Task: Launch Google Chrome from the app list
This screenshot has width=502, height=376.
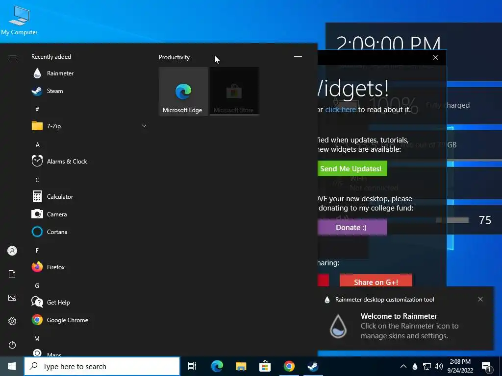Action: pos(89,320)
